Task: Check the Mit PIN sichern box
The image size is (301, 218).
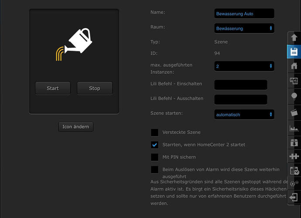Action: click(154, 157)
